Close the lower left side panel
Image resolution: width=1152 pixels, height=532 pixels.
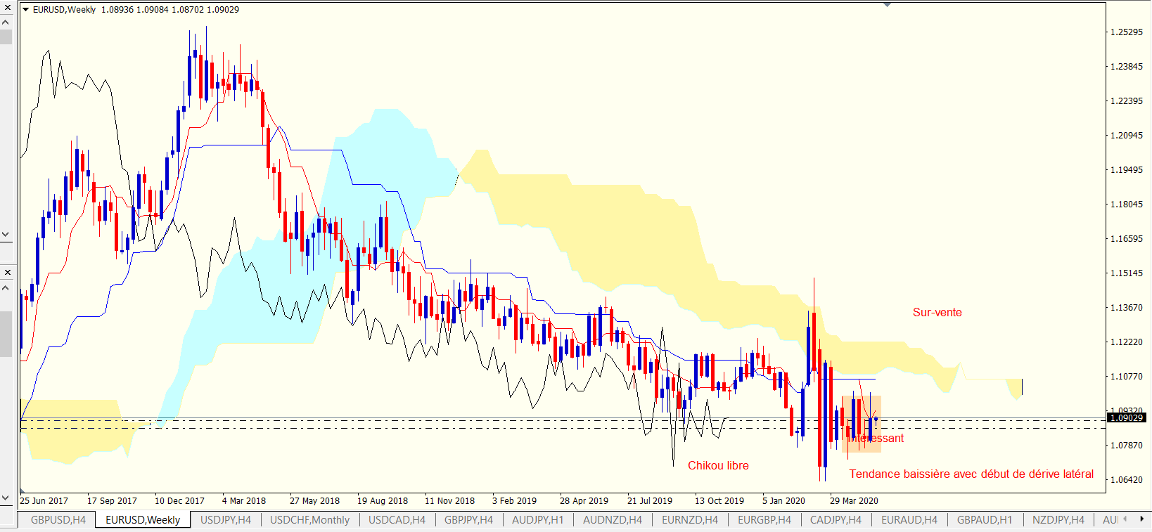pyautogui.click(x=7, y=272)
